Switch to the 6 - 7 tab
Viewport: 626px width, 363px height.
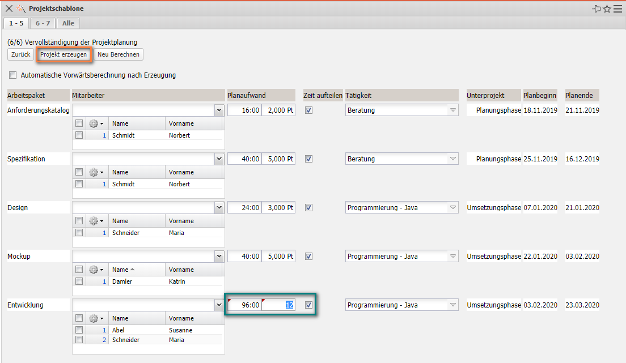coord(43,23)
